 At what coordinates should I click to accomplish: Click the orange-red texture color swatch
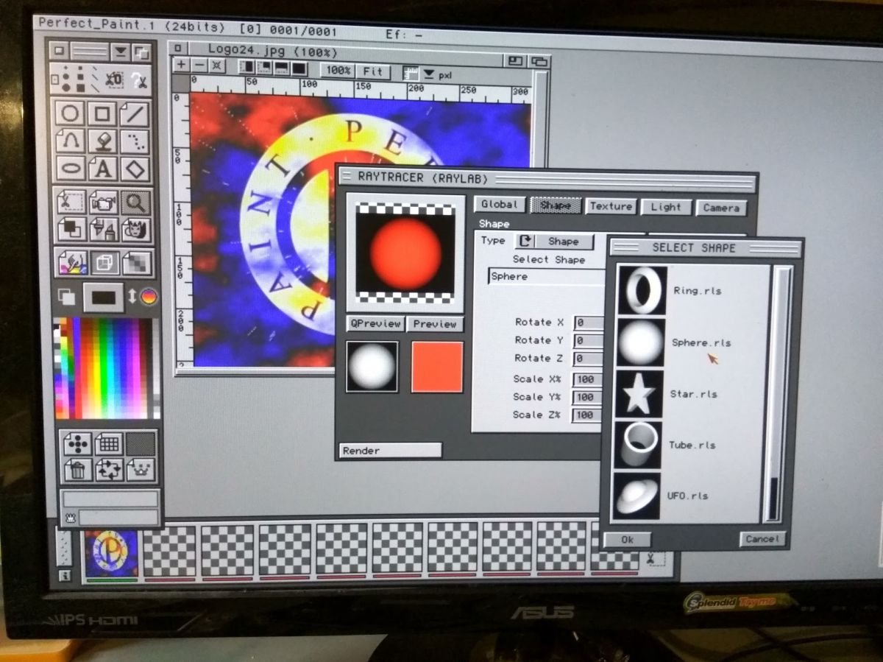(437, 367)
